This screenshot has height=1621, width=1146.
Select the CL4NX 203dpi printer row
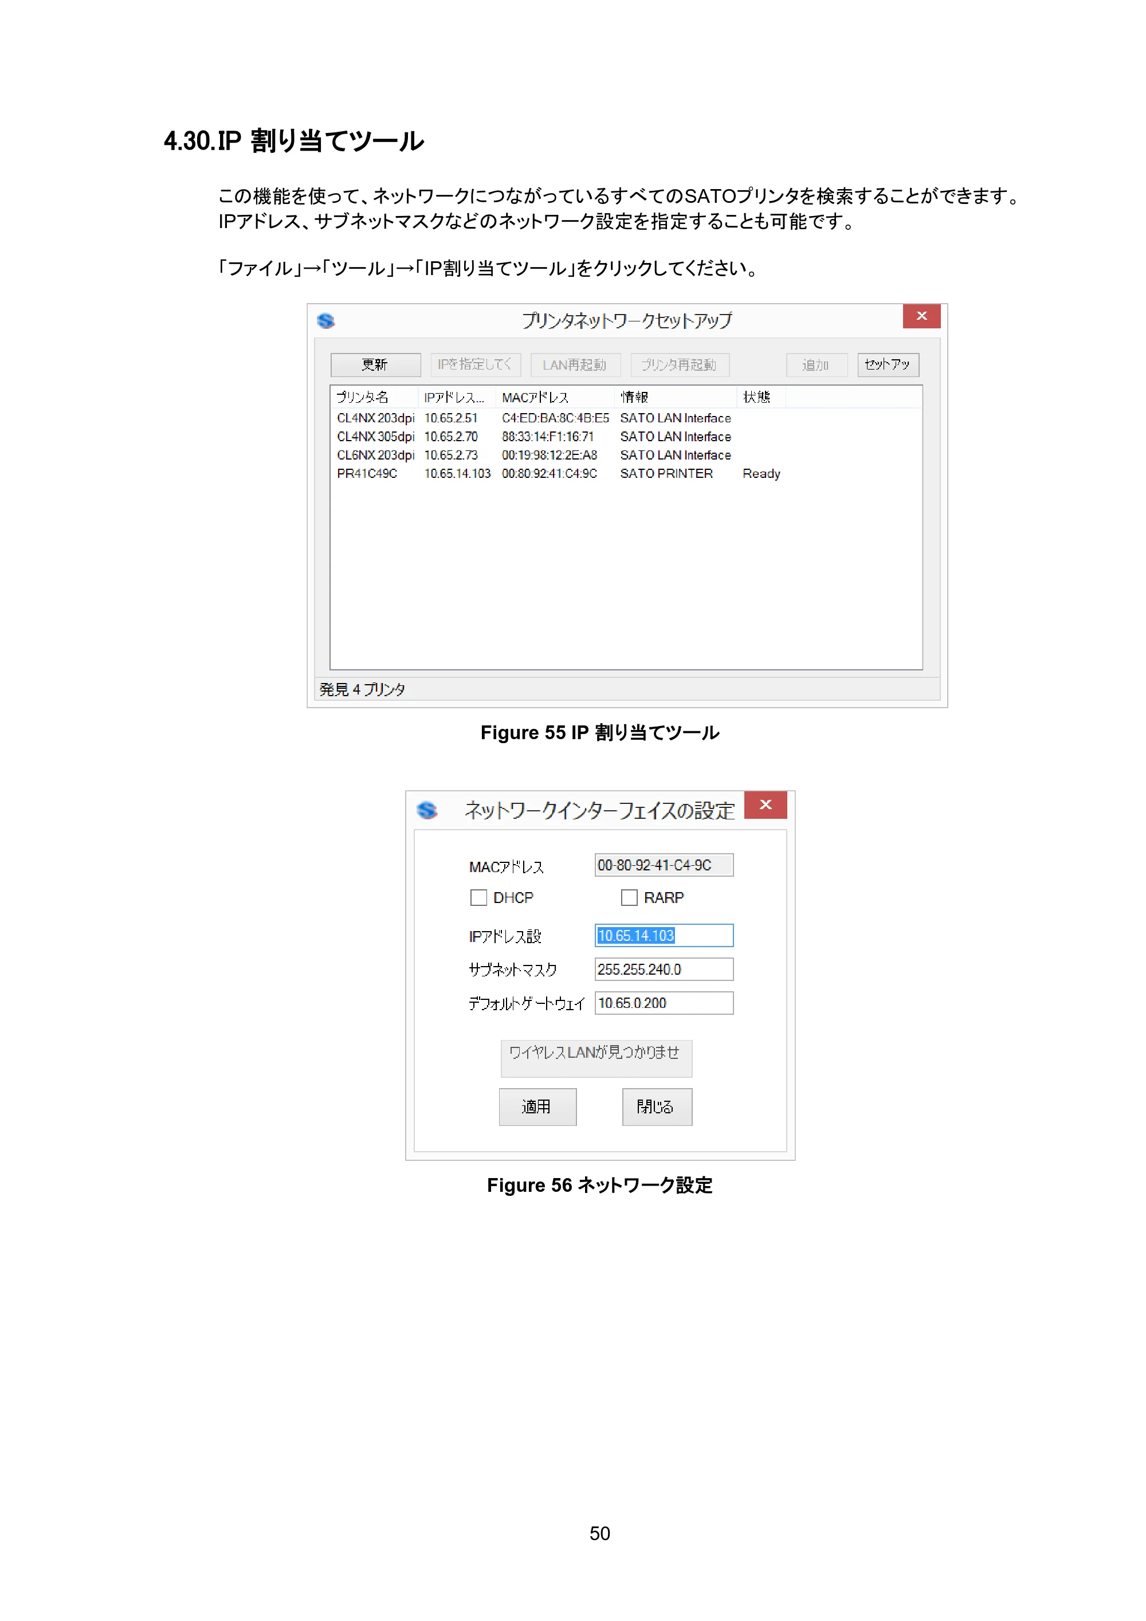coord(626,419)
